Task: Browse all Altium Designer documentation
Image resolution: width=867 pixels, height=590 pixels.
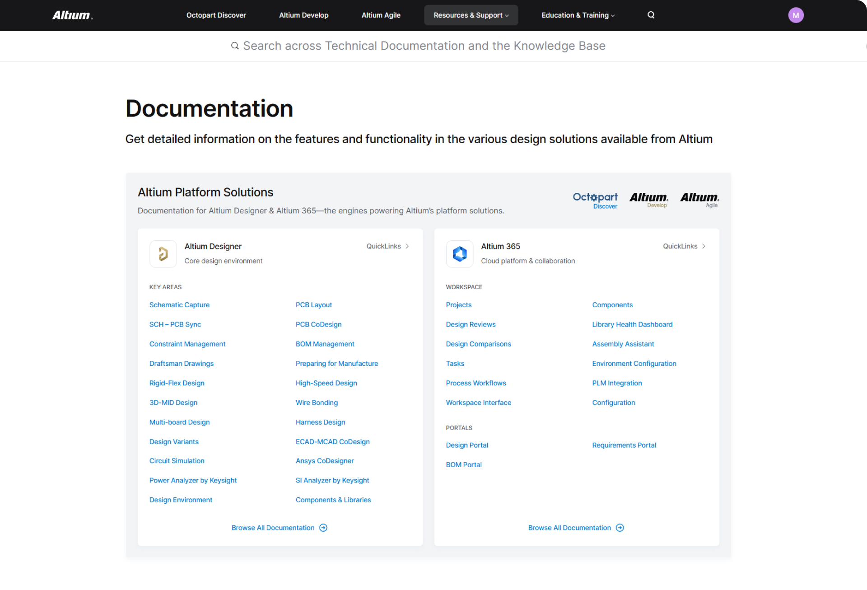Action: [280, 528]
